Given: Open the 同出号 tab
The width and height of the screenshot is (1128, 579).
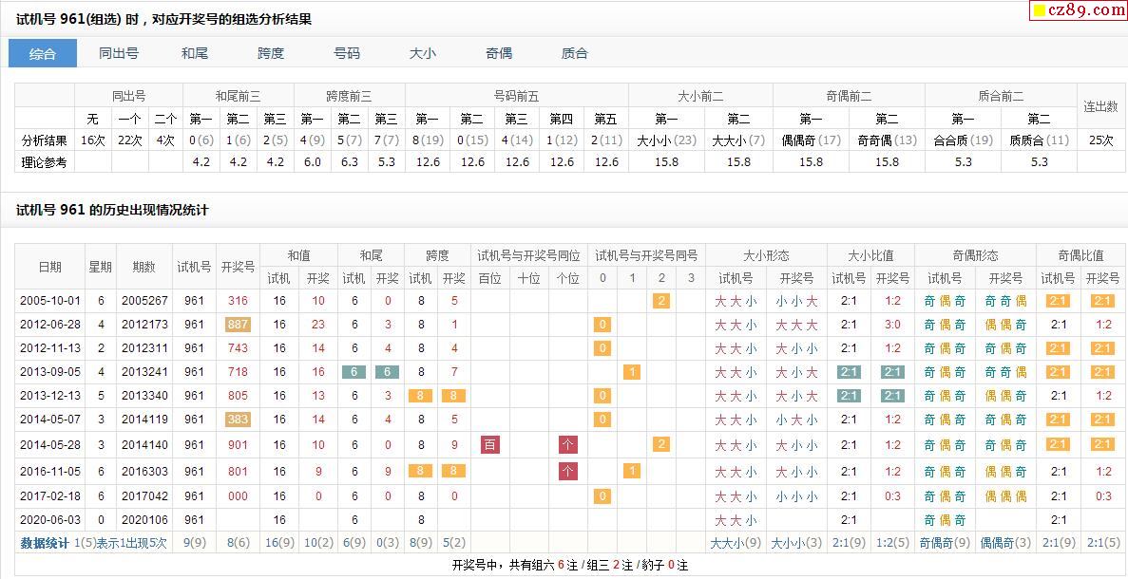Looking at the screenshot, I should 119,54.
